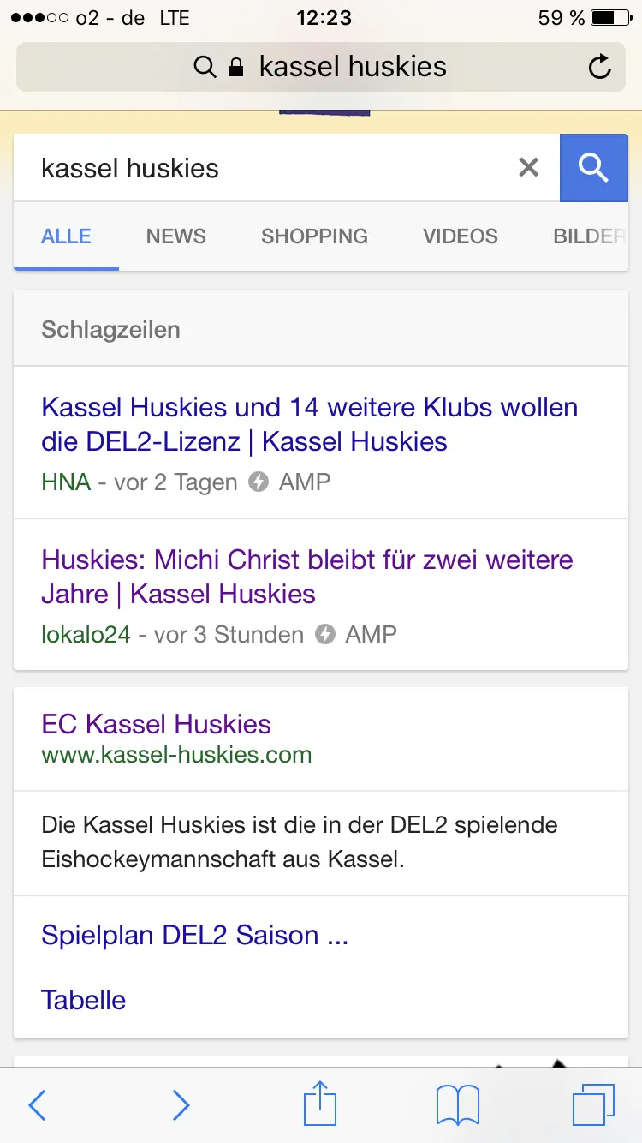
Task: Clear the search box with the X icon
Action: pyautogui.click(x=529, y=167)
